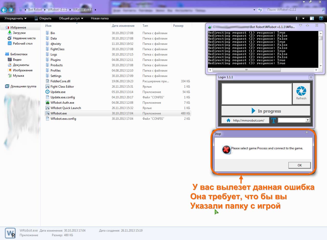
Task: Expand the arrow after the last breadcrumb
Action: [x=96, y=10]
